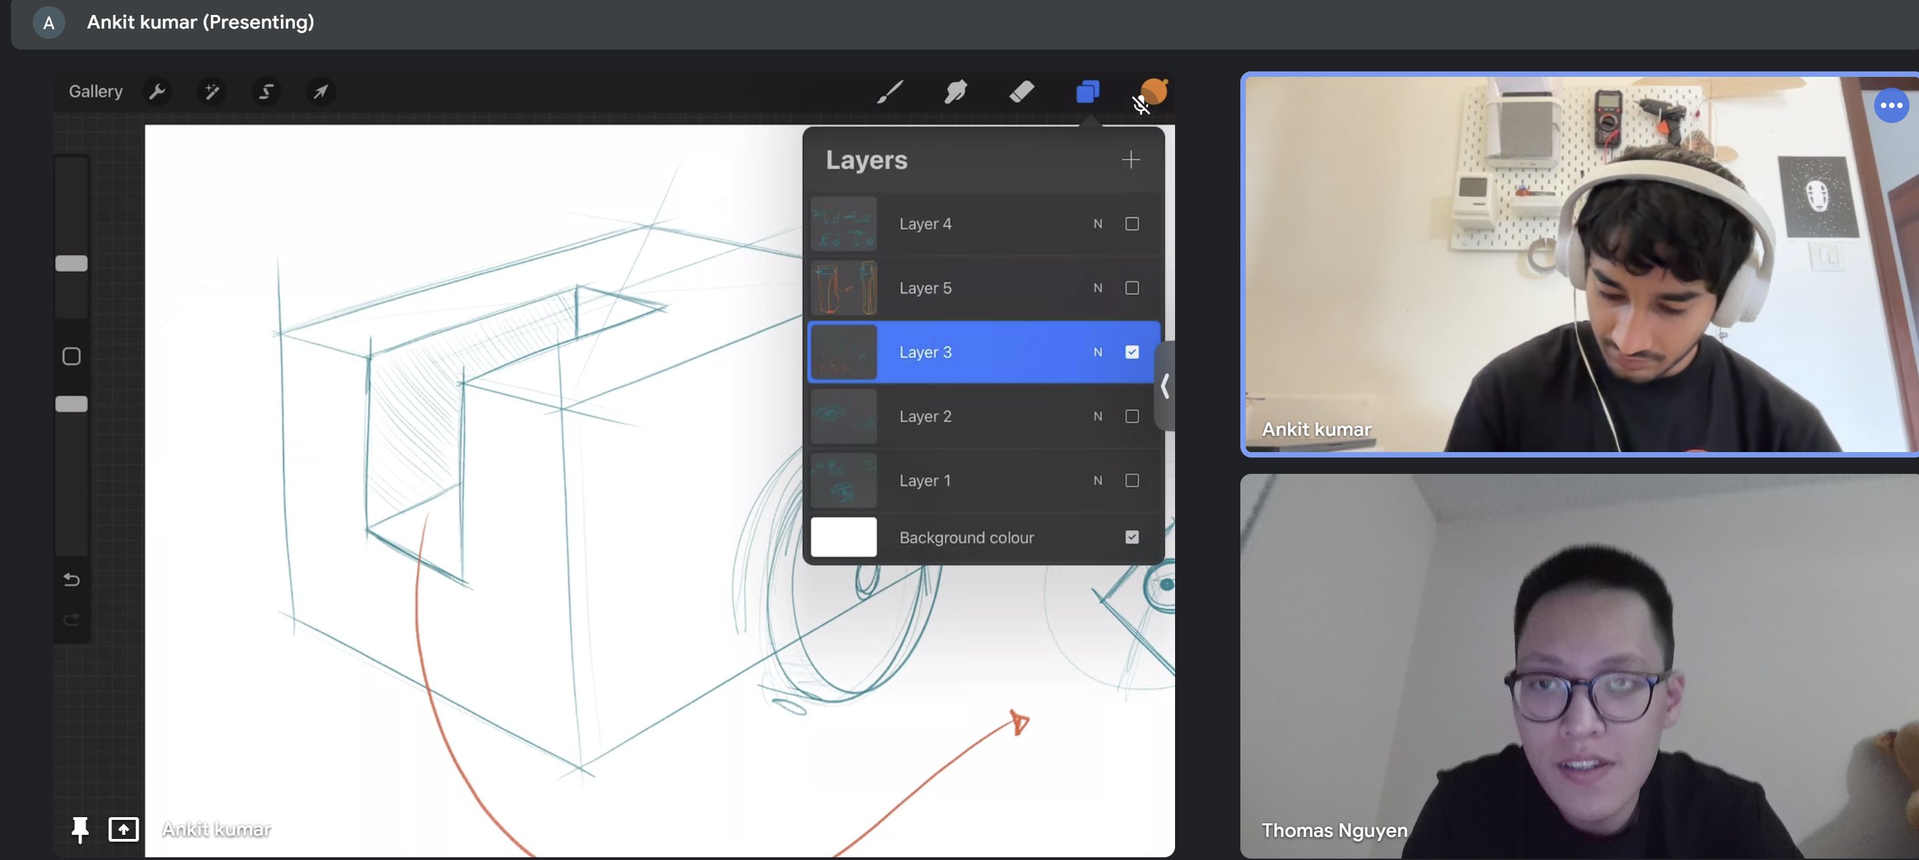The width and height of the screenshot is (1919, 860).
Task: Select the Layer 1 name row
Action: (x=984, y=480)
